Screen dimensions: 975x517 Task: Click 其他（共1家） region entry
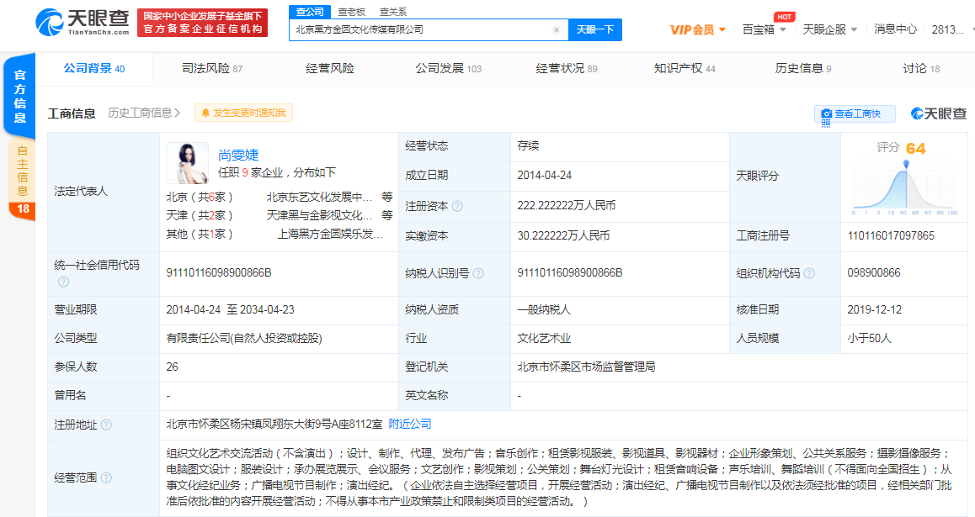coord(200,234)
